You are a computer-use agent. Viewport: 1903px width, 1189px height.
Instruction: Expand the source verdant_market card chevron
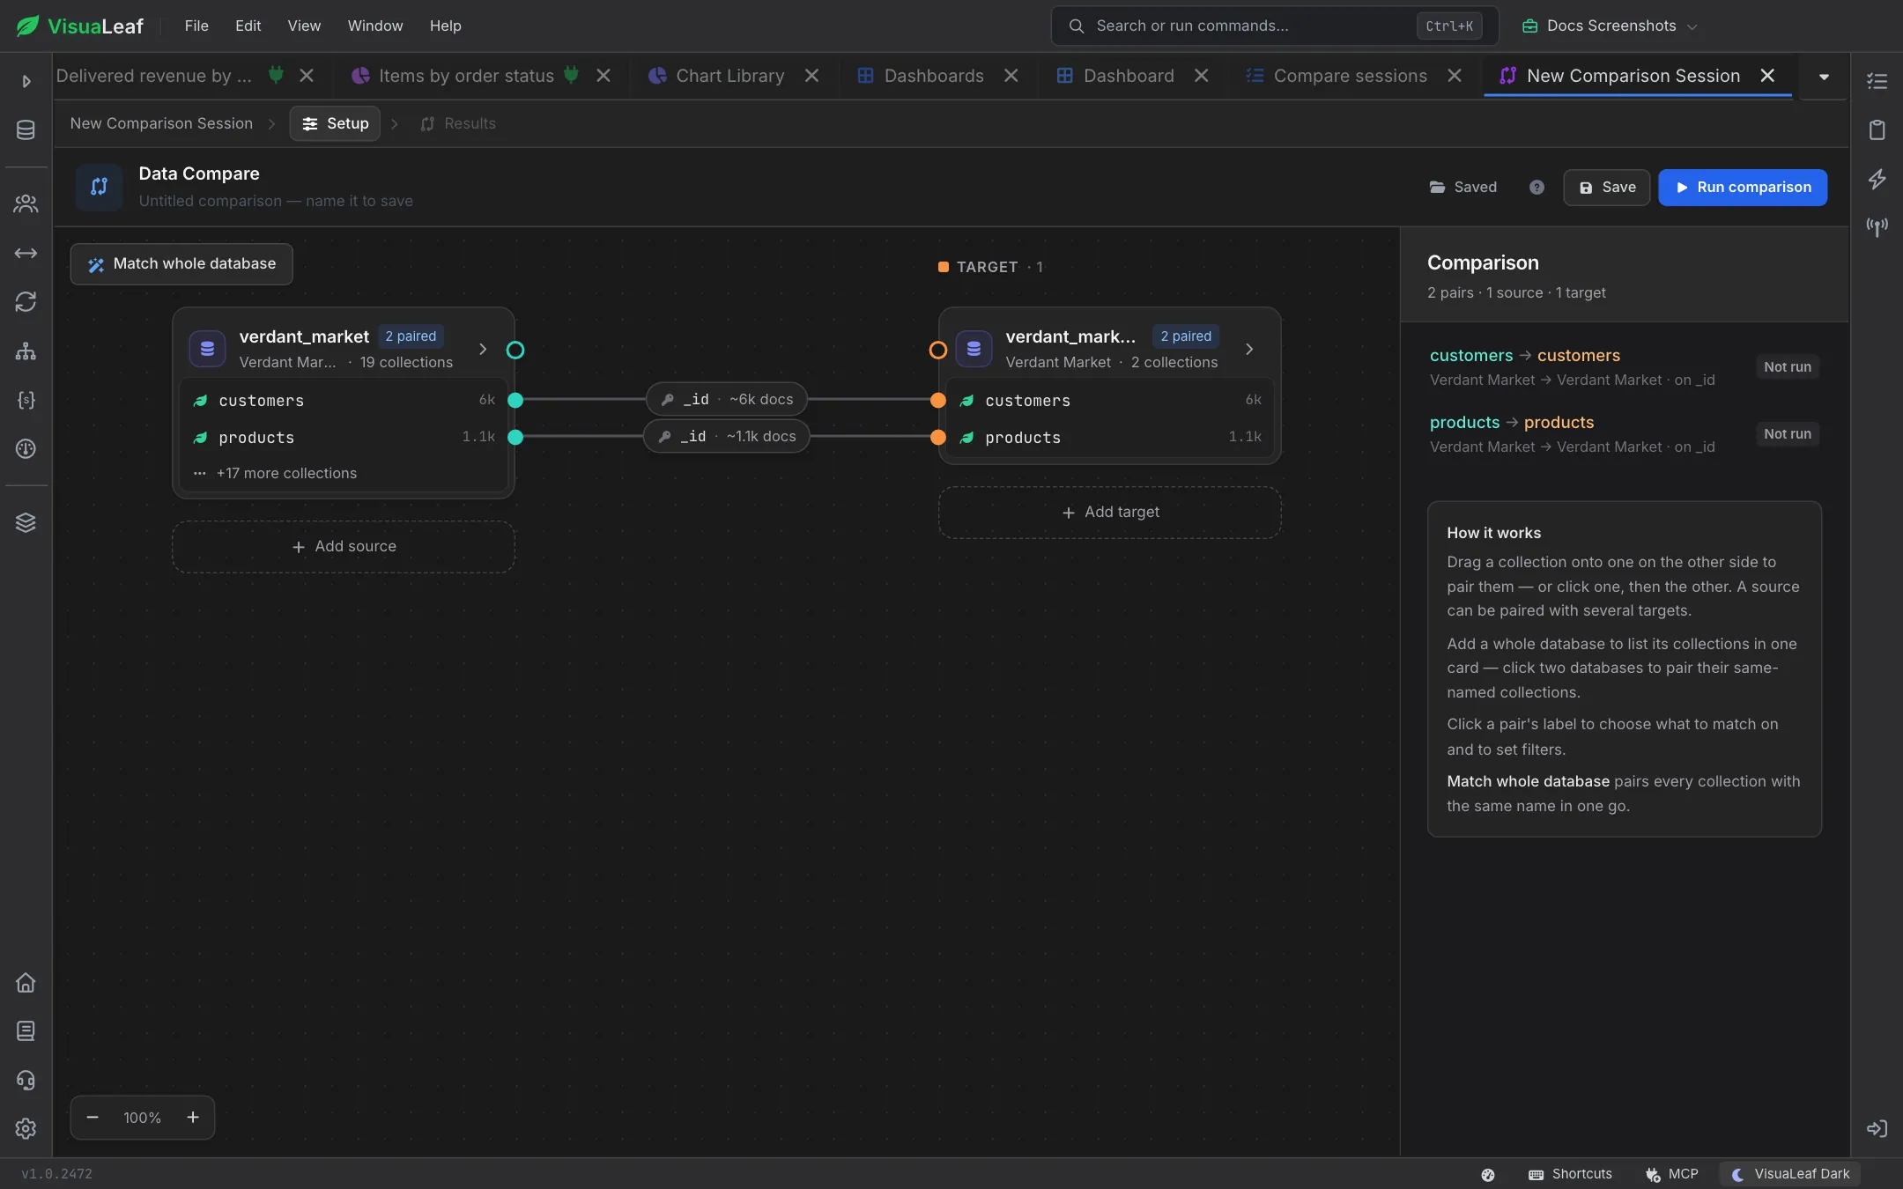(483, 350)
